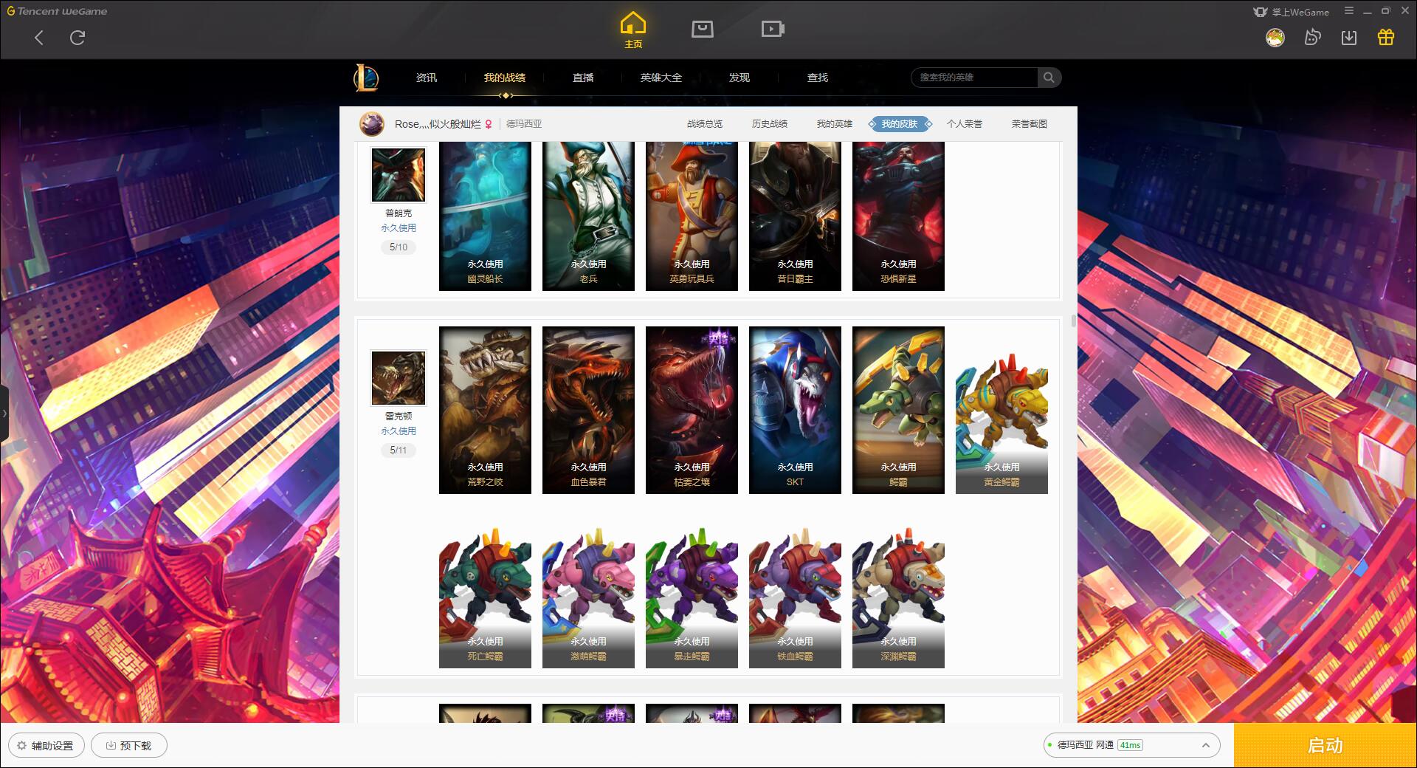1417x768 pixels.
Task: Click the search magnifier button
Action: pyautogui.click(x=1049, y=78)
